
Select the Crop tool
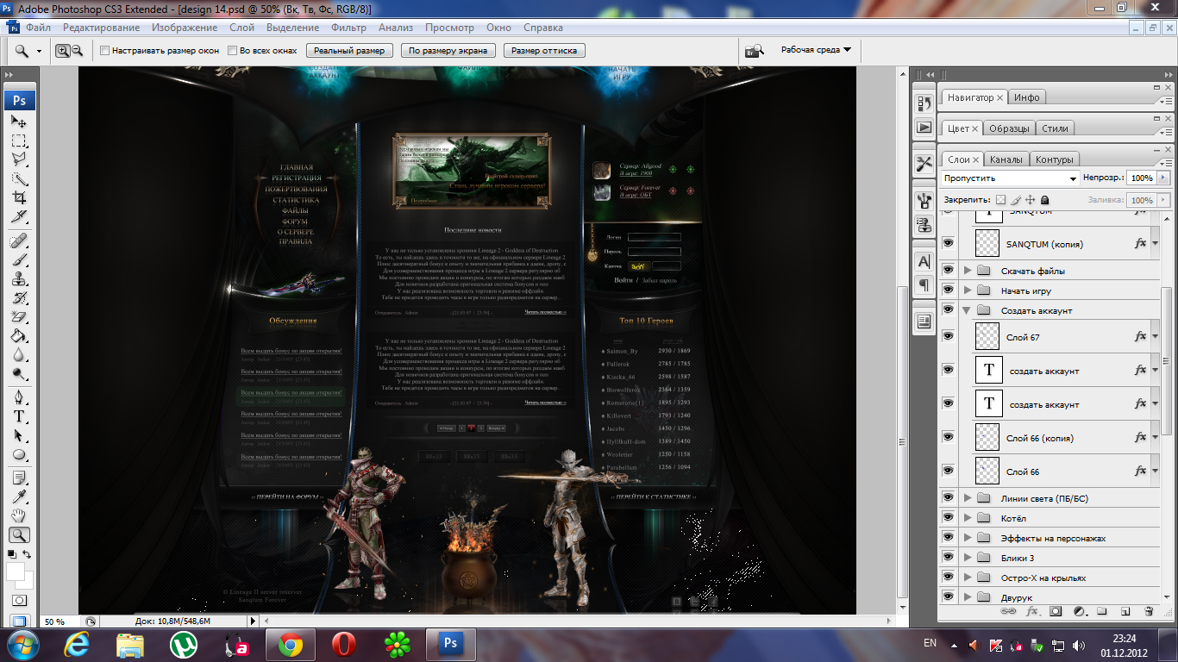pos(19,197)
